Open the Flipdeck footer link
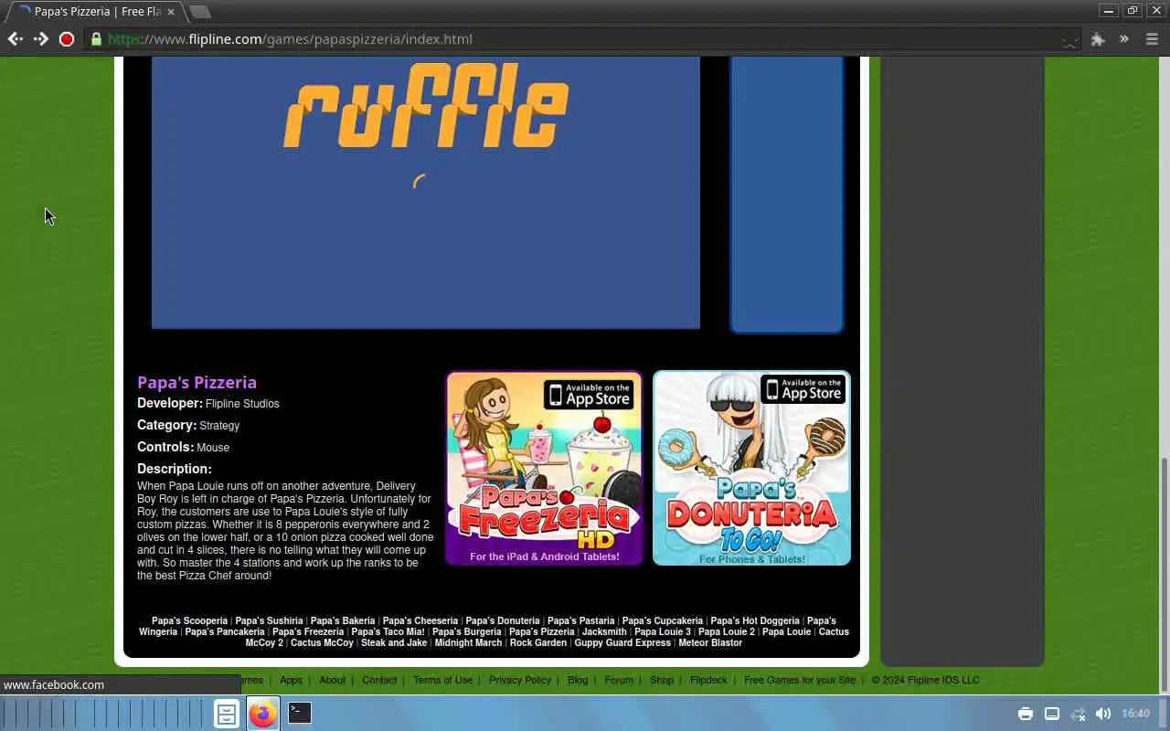Image resolution: width=1170 pixels, height=731 pixels. click(x=708, y=680)
